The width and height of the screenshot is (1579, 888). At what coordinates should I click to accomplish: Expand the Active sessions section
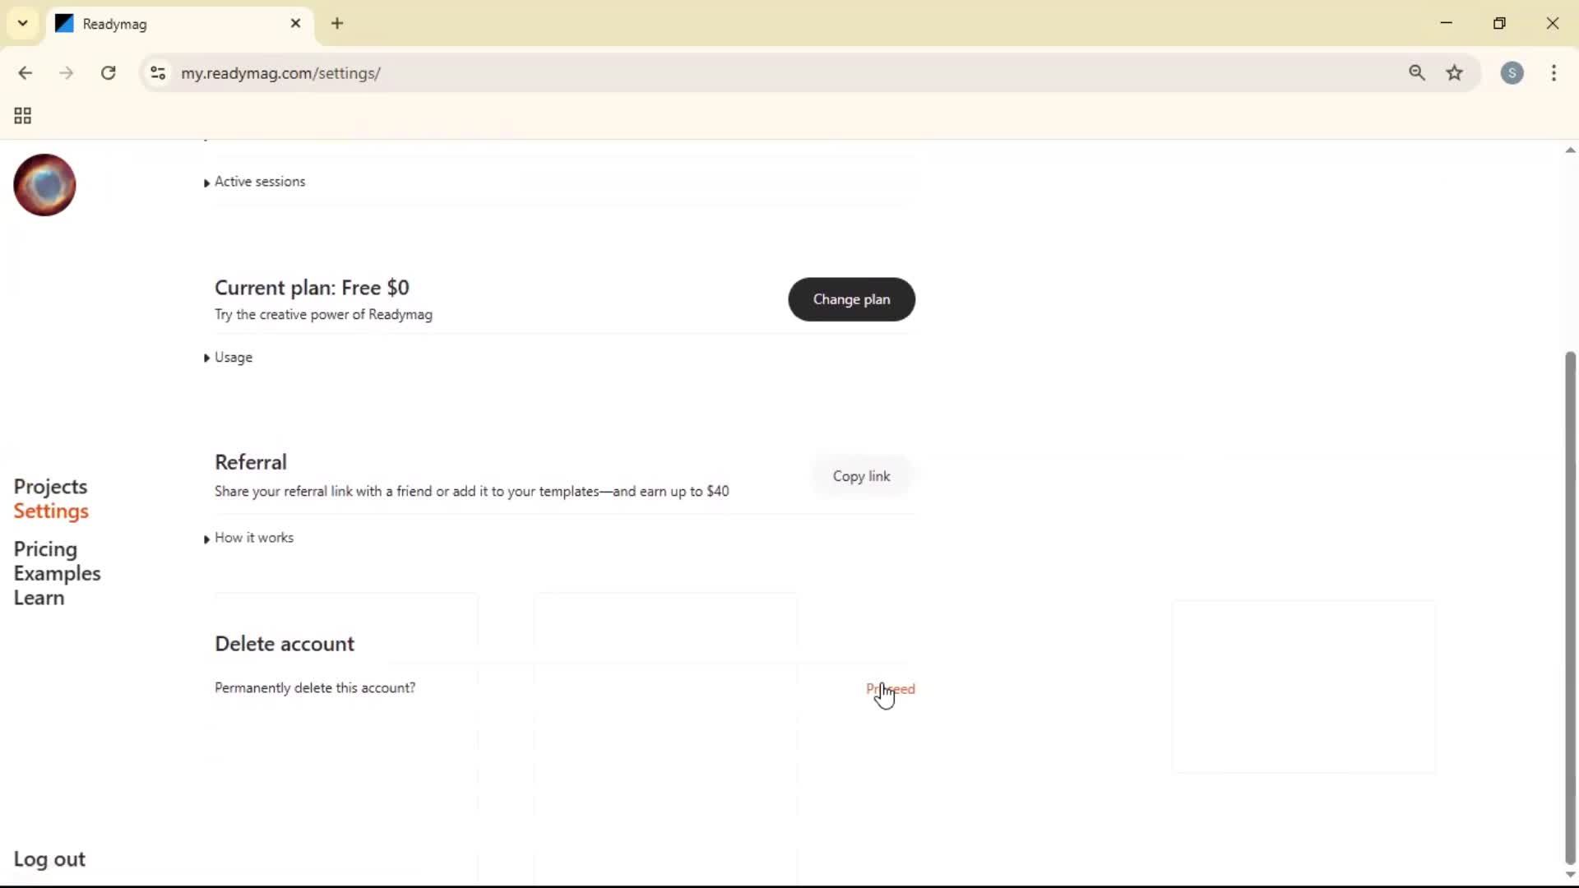(260, 182)
